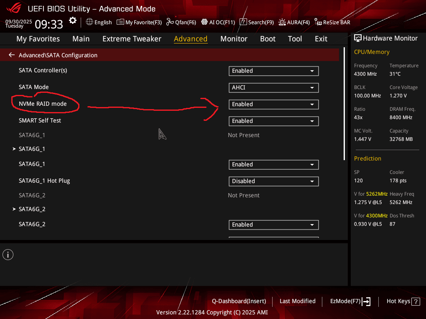Open NVMe RAID mode dropdown

[273, 105]
